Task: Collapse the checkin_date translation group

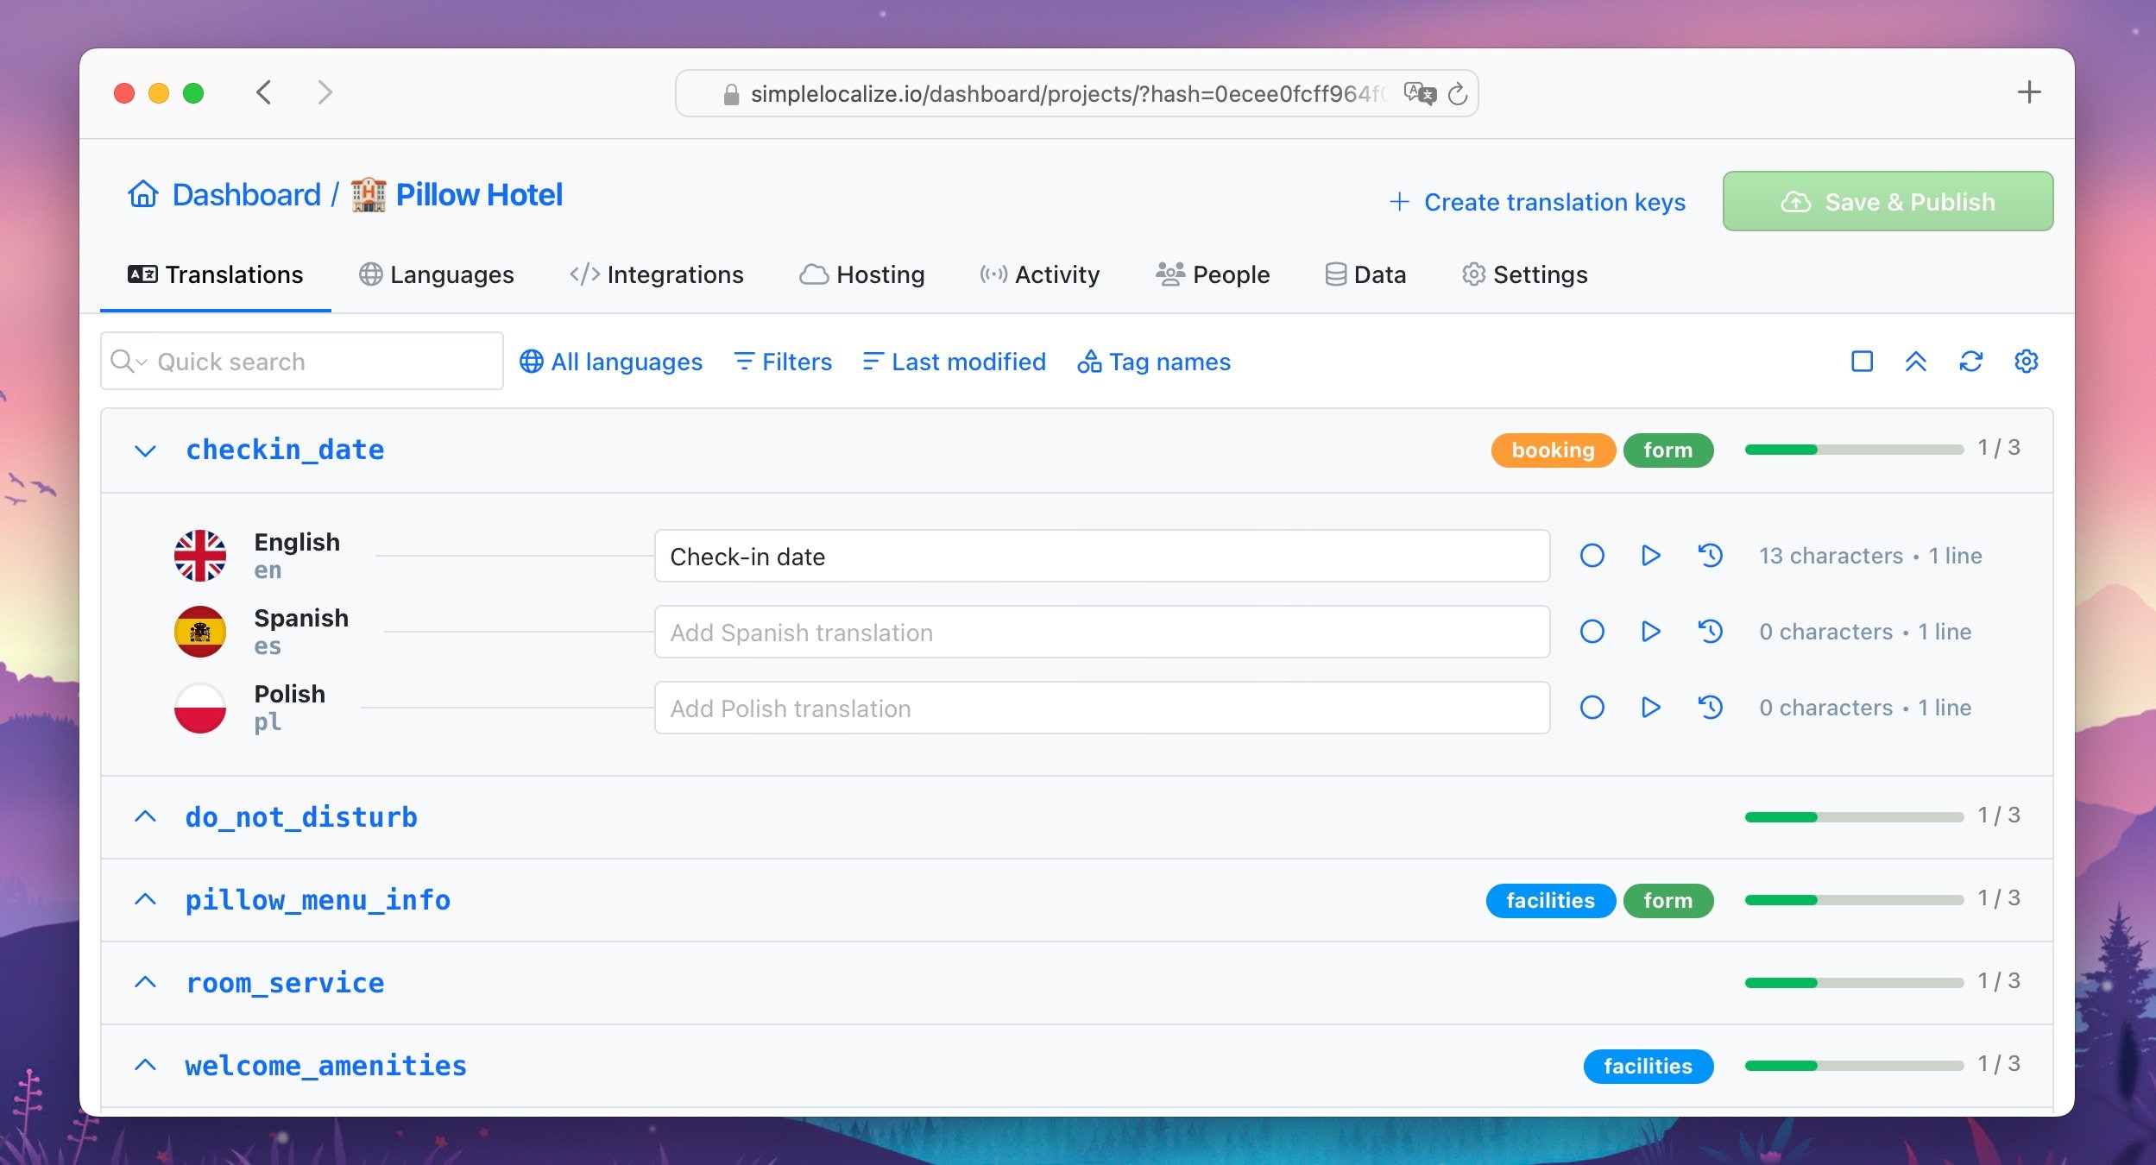Action: point(143,450)
